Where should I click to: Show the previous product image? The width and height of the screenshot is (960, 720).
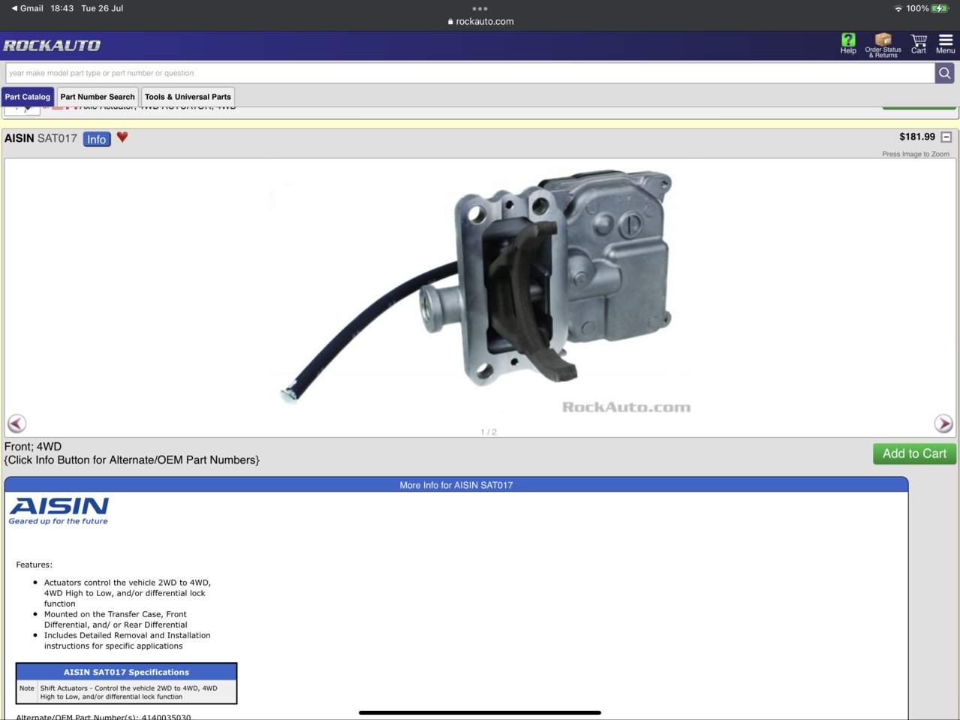[17, 423]
